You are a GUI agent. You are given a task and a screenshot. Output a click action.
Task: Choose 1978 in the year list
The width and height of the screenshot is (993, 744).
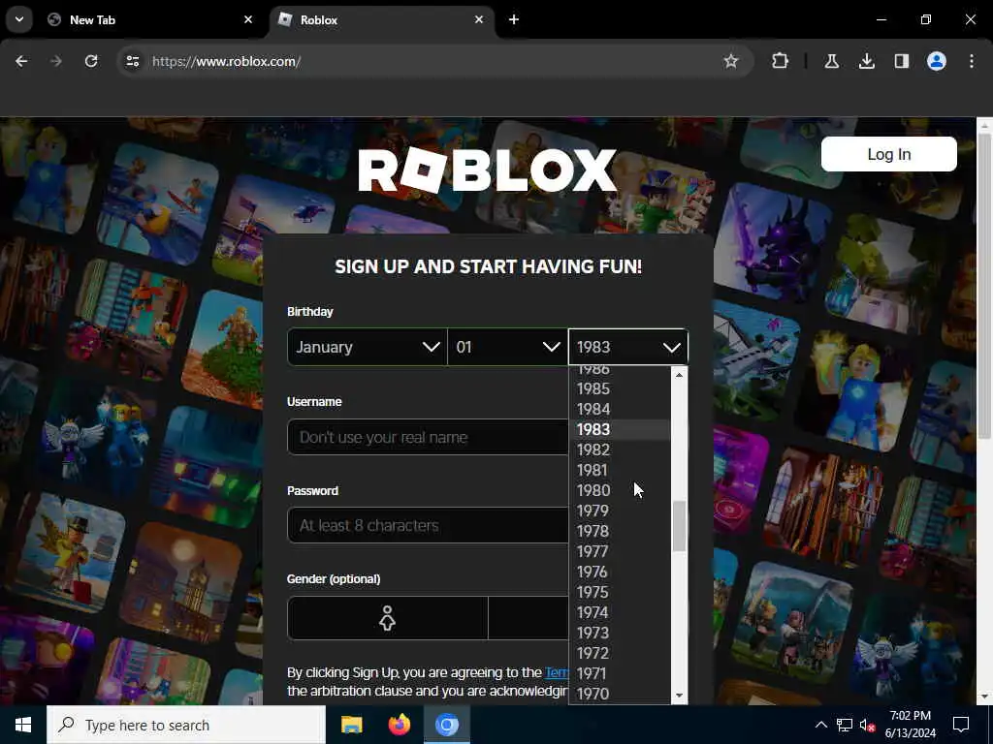(620, 531)
